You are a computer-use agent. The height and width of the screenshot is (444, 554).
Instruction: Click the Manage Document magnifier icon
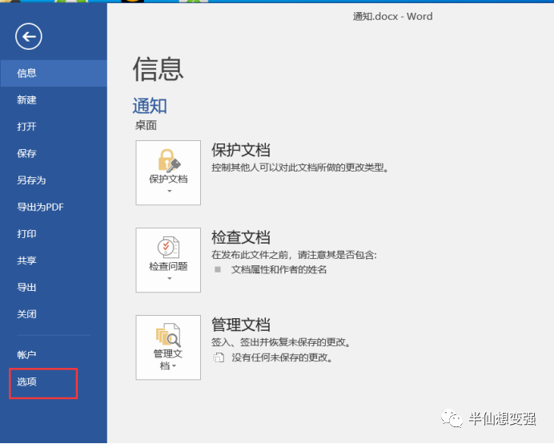168,335
